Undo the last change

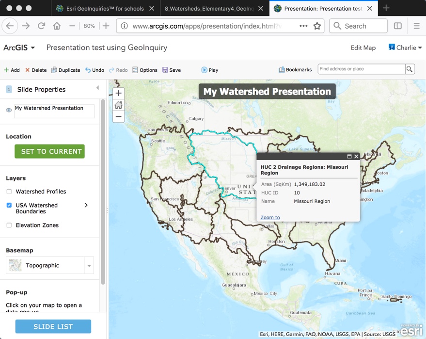95,70
